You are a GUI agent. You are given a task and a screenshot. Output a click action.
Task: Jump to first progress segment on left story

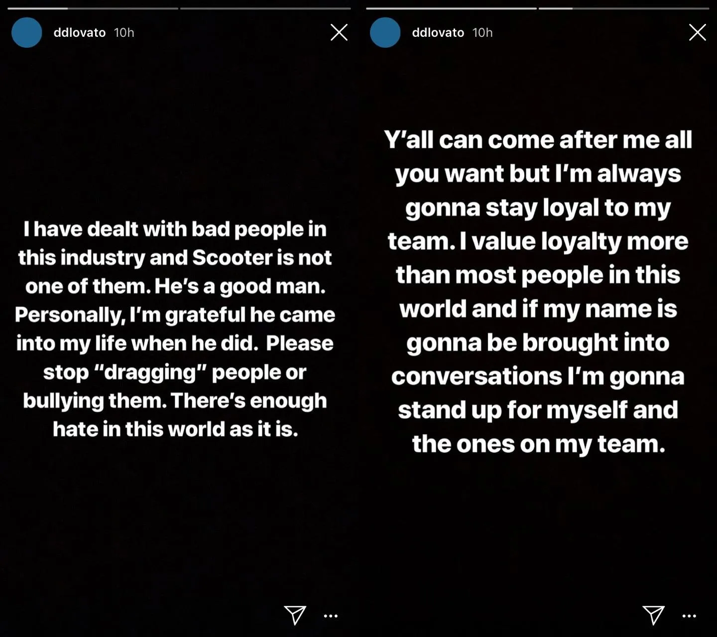pyautogui.click(x=93, y=8)
